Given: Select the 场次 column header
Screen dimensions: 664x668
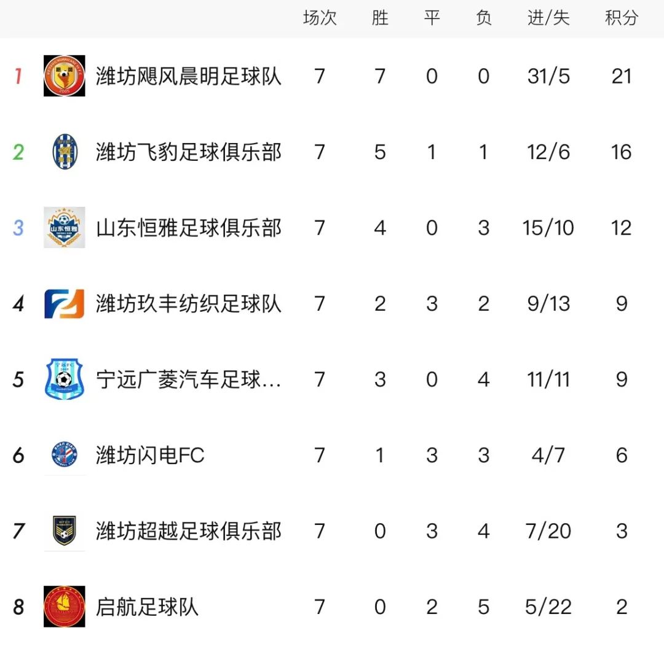Looking at the screenshot, I should [x=320, y=18].
